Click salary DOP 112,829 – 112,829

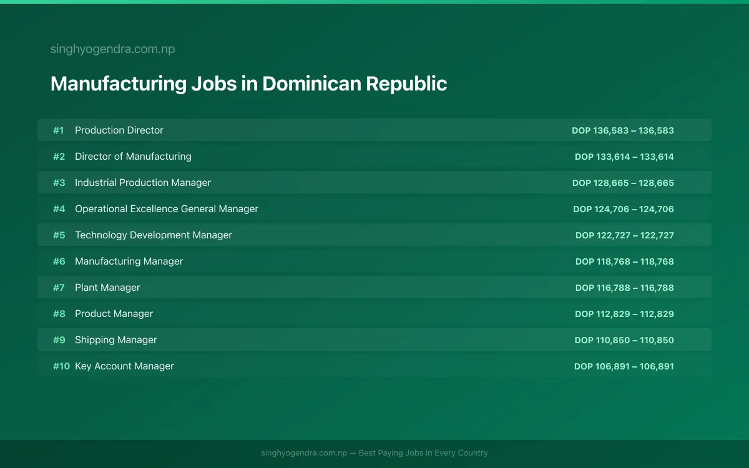click(x=624, y=314)
